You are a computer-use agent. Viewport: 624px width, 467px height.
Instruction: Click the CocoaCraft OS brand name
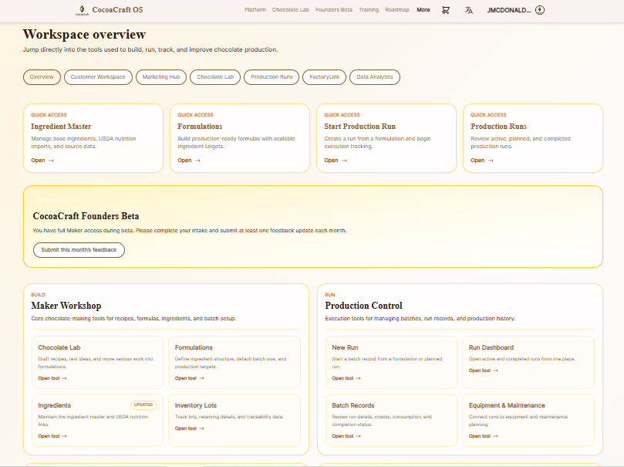pyautogui.click(x=117, y=10)
